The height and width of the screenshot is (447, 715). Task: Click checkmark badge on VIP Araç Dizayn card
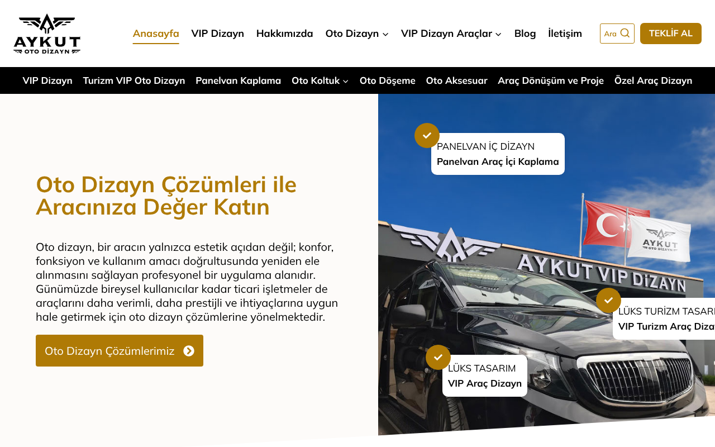(x=438, y=357)
